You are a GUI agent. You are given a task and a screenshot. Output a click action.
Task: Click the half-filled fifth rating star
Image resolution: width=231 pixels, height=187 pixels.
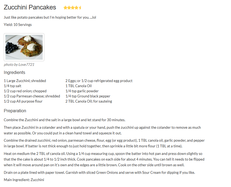(80, 8)
